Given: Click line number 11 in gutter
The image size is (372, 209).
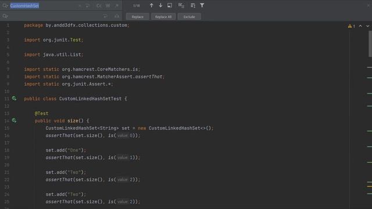Looking at the screenshot, I should pyautogui.click(x=6, y=99).
